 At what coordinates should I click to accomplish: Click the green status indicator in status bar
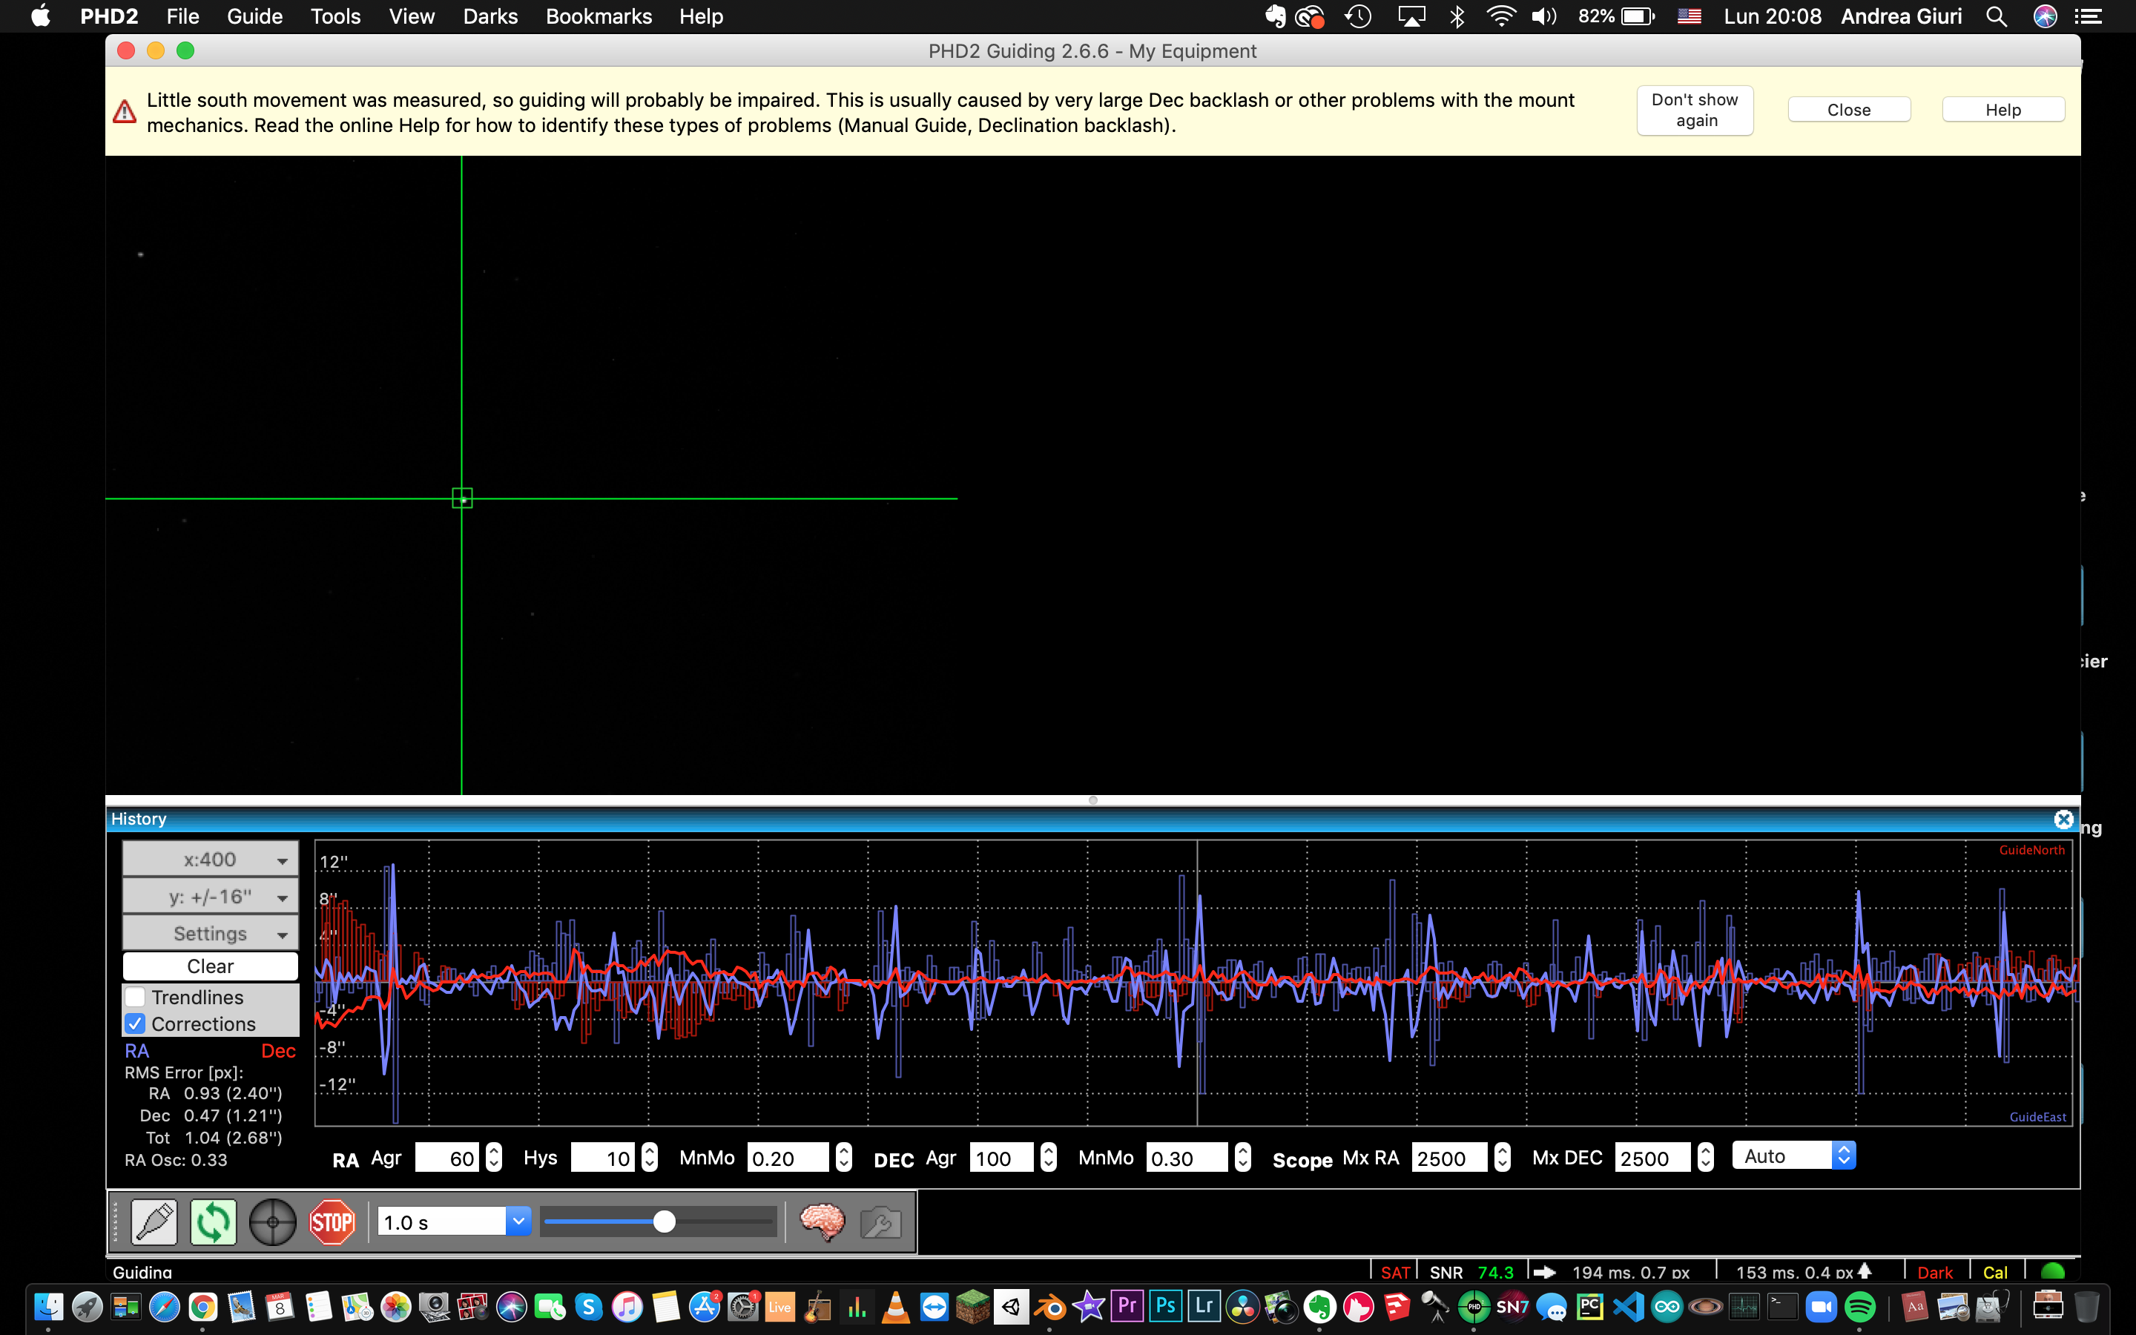pyautogui.click(x=2053, y=1271)
